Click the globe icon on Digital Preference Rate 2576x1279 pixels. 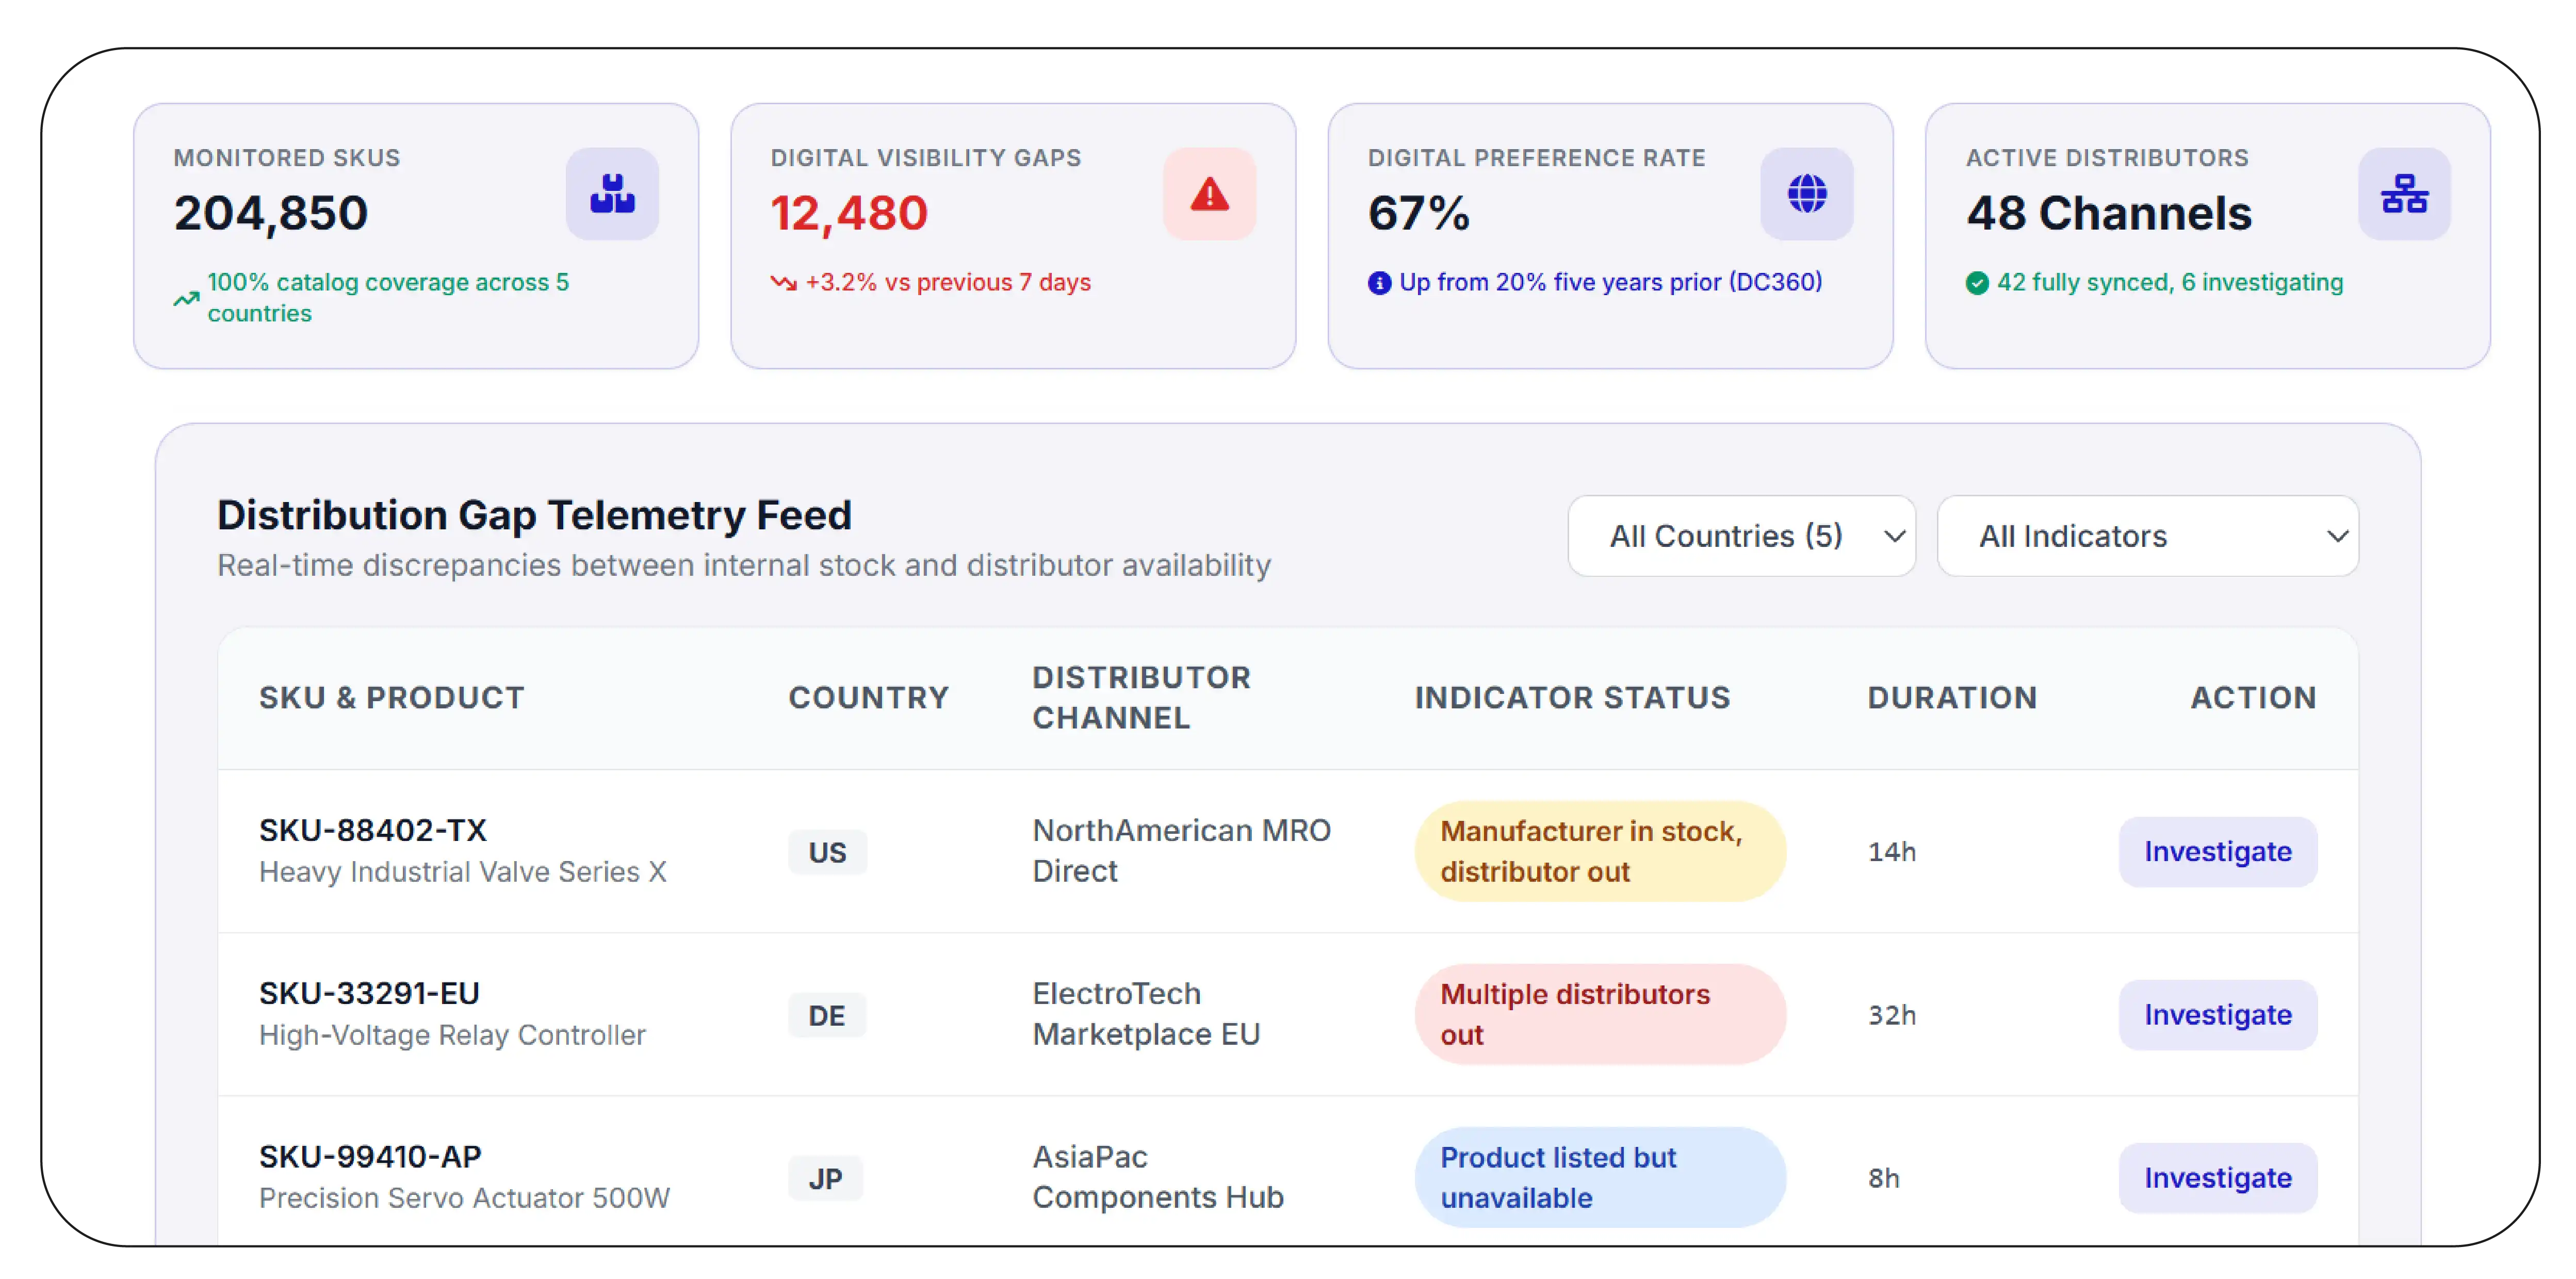pos(1806,193)
